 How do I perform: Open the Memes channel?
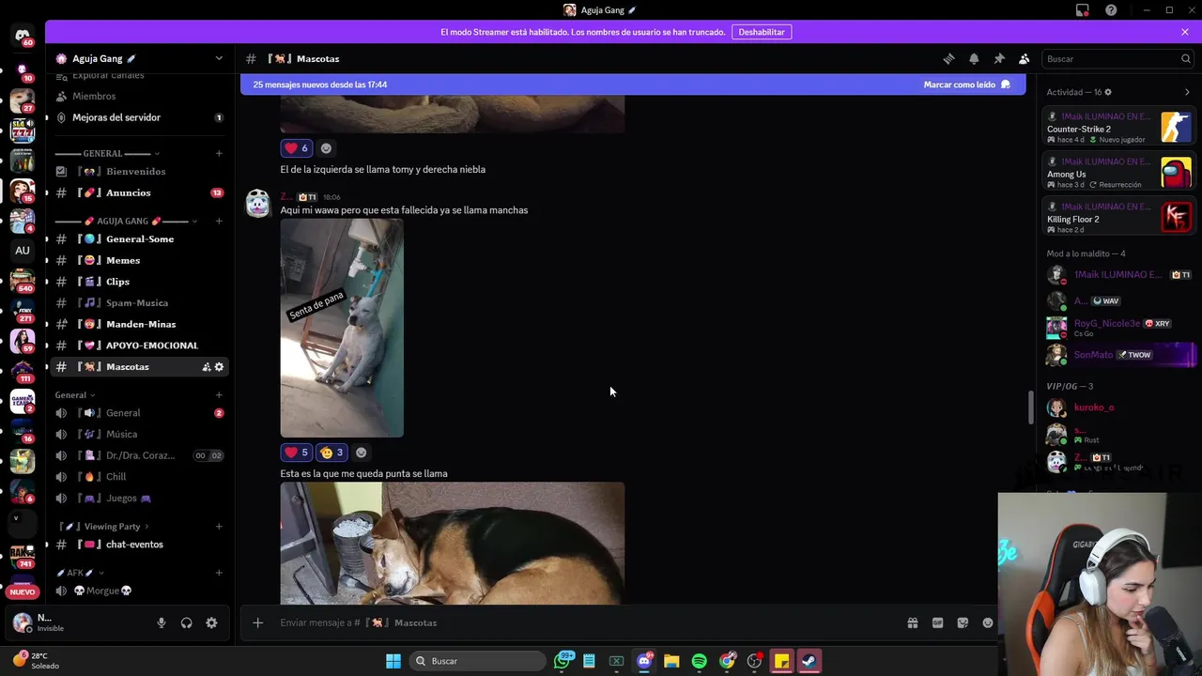coord(140,260)
